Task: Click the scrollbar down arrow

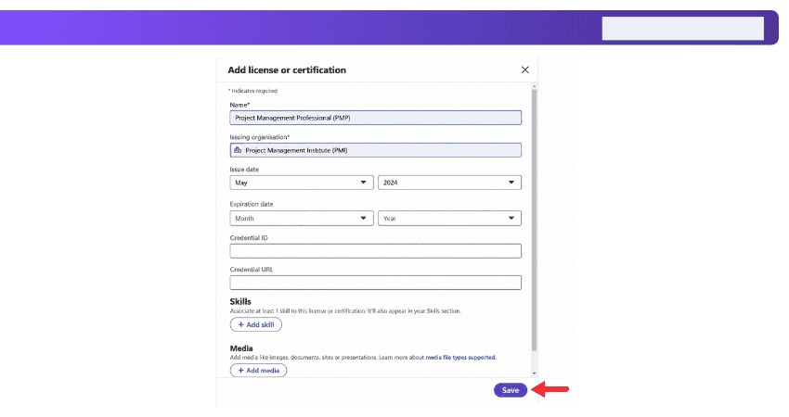Action: click(534, 373)
